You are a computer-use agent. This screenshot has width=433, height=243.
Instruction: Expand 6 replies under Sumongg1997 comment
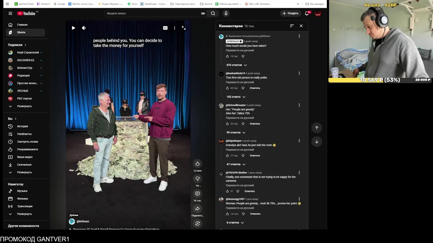point(235,223)
